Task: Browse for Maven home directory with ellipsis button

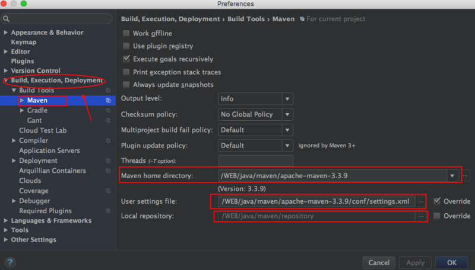Action: (x=465, y=175)
